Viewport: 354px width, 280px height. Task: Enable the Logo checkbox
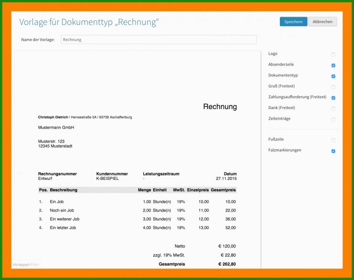click(333, 55)
